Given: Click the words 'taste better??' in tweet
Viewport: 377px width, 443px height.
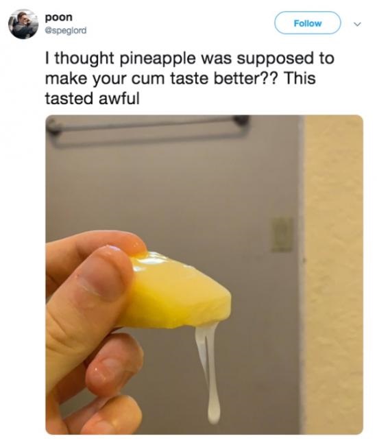Looking at the screenshot, I should 224,78.
